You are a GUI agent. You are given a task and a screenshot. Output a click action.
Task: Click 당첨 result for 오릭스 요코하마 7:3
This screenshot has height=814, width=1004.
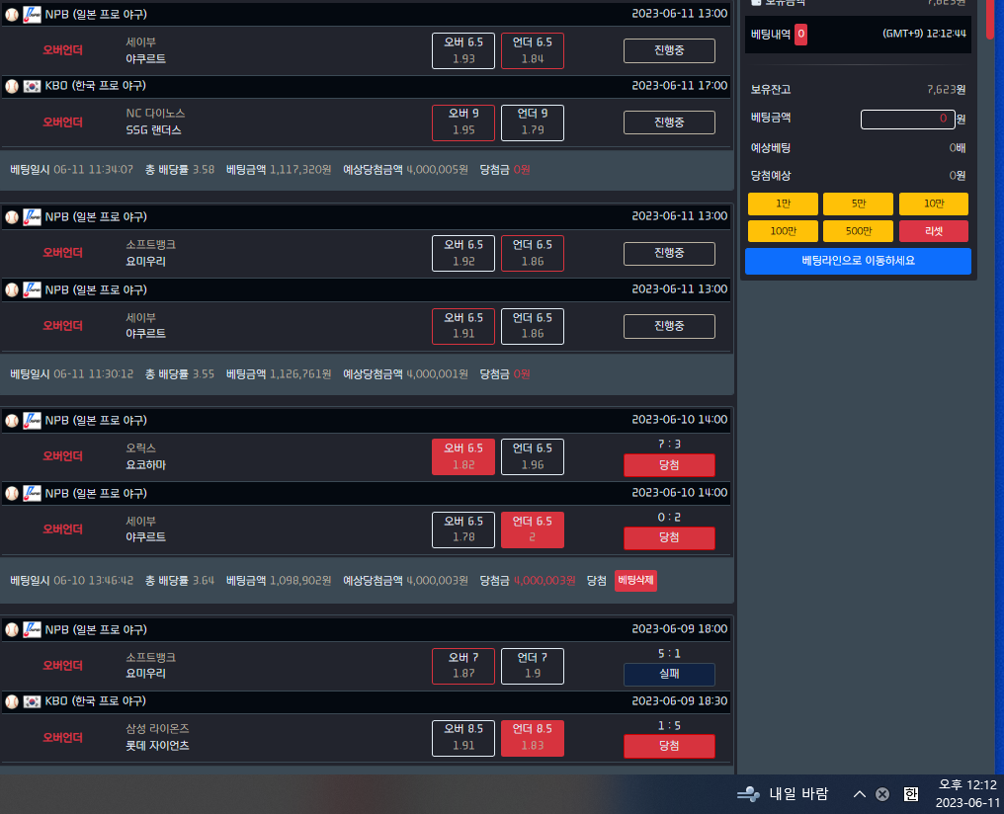[669, 465]
